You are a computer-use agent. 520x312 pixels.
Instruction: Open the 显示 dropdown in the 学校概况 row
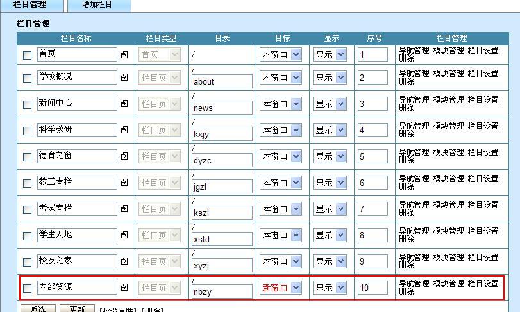pyautogui.click(x=330, y=78)
